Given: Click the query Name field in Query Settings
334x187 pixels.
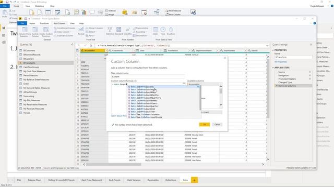Looking at the screenshot, I should 293,57.
